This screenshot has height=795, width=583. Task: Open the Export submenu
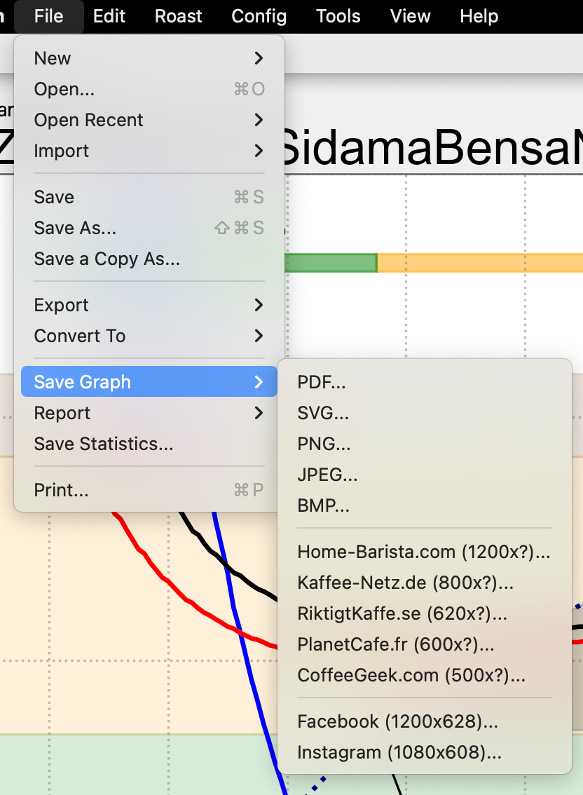click(x=62, y=305)
